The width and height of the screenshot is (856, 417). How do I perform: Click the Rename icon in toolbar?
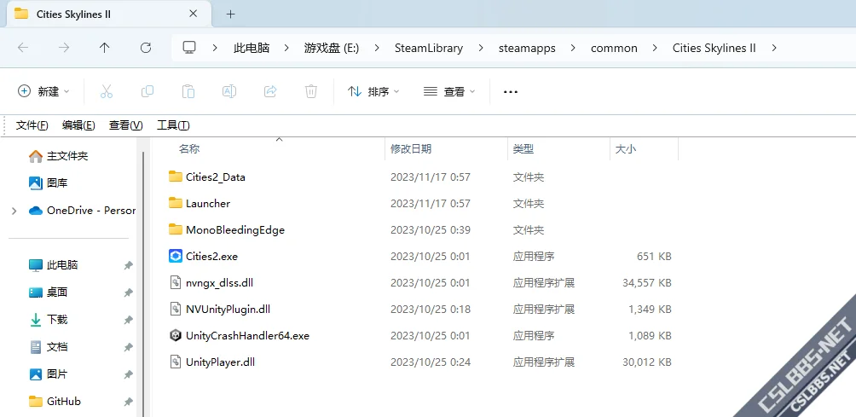coord(229,91)
